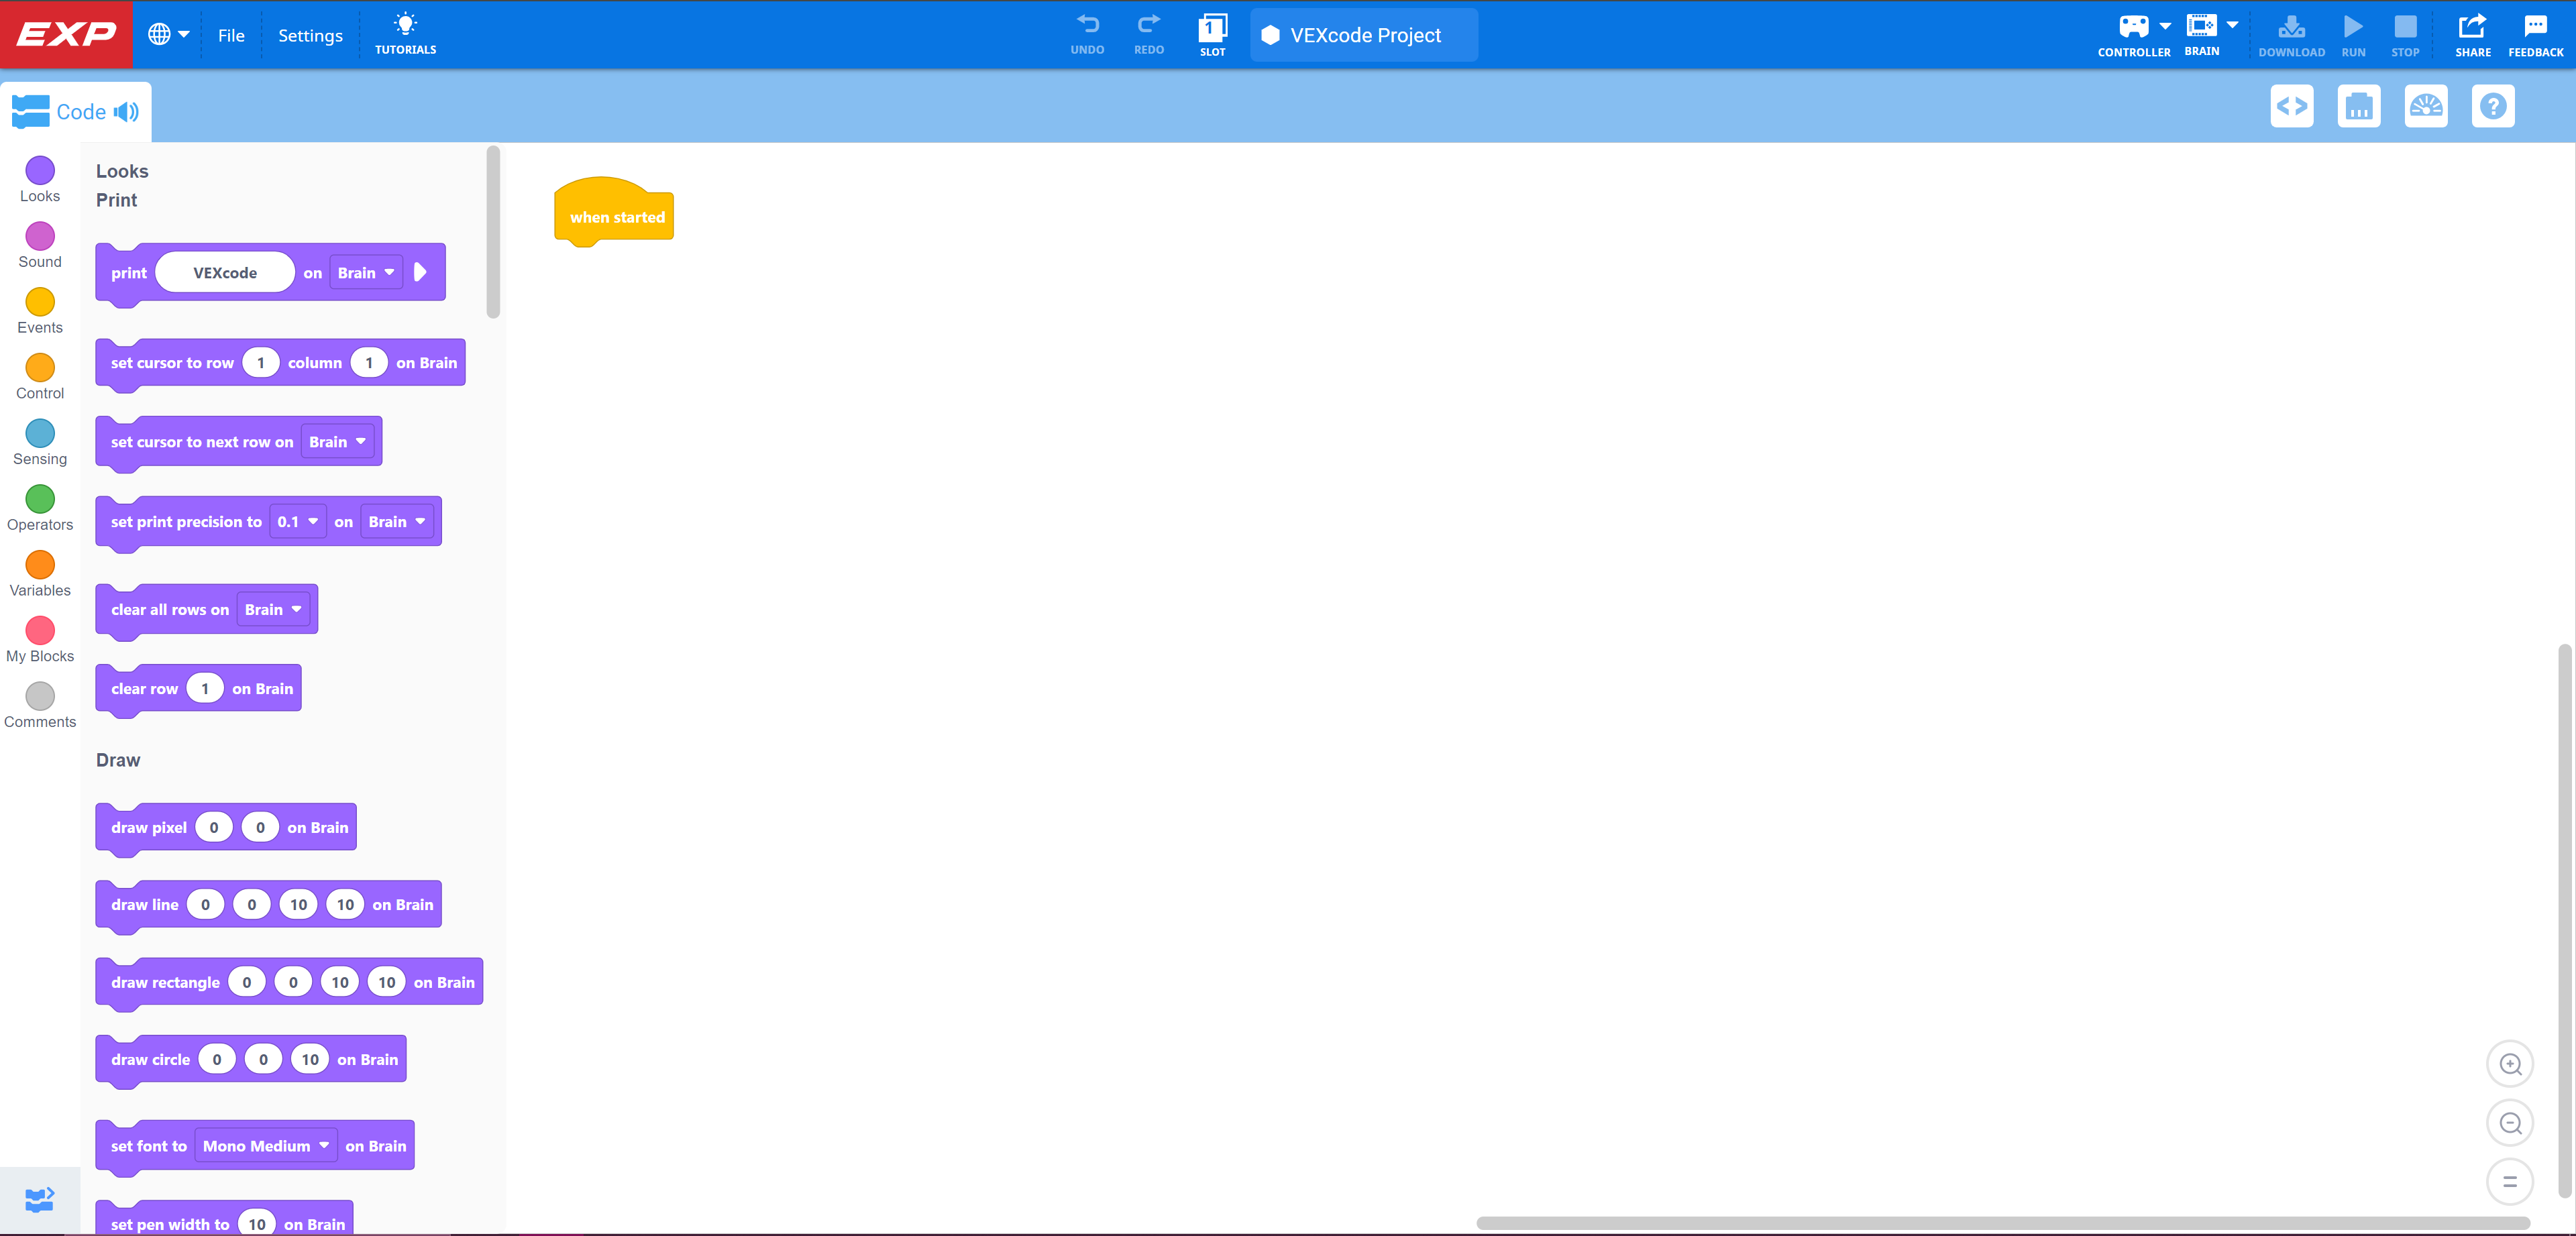This screenshot has height=1236, width=2576.
Task: Click the workspace zoom in control
Action: coord(2509,1063)
